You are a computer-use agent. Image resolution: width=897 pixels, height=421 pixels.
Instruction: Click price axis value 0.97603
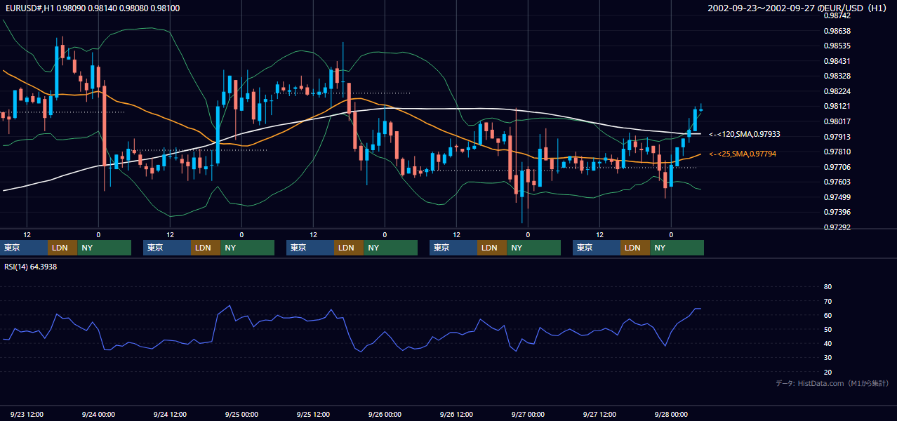837,182
